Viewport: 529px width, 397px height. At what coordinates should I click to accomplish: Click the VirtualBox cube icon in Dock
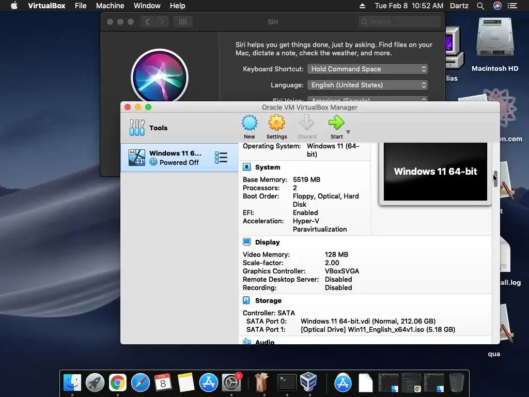(x=308, y=382)
